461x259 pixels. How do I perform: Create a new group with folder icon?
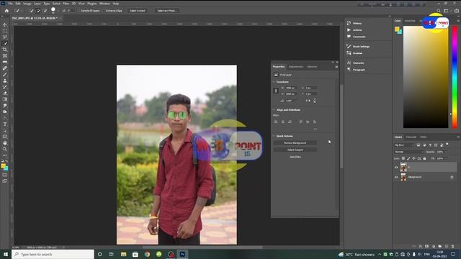point(440,246)
